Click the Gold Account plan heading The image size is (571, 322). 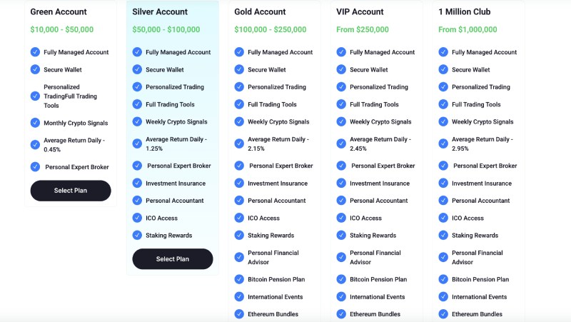point(260,12)
